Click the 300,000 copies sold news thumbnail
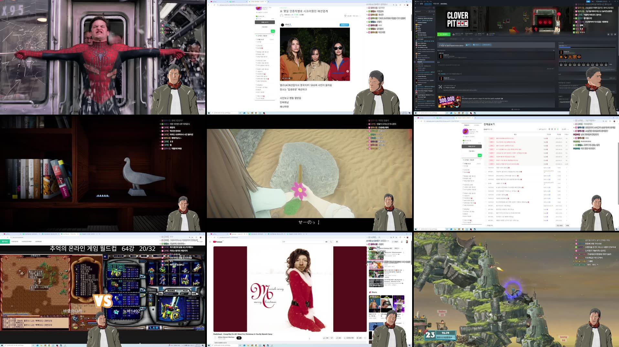This screenshot has width=619, height=347. point(449,101)
